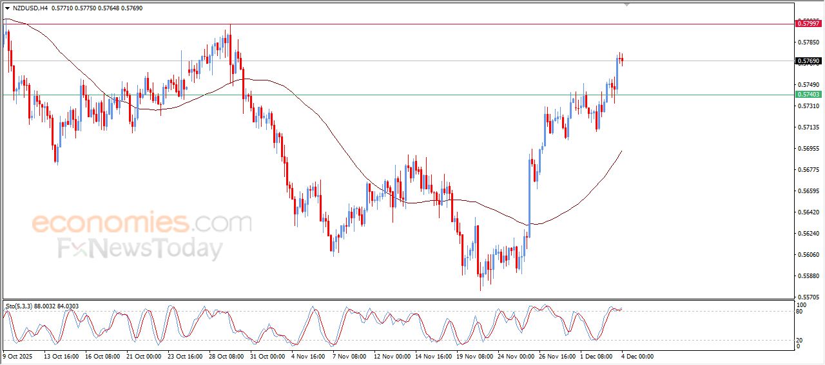Image resolution: width=825 pixels, height=365 pixels.
Task: Click the 0.57850 price scale value
Action: (808, 42)
